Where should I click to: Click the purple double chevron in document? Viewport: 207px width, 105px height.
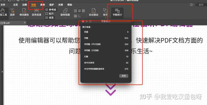[x=111, y=89]
